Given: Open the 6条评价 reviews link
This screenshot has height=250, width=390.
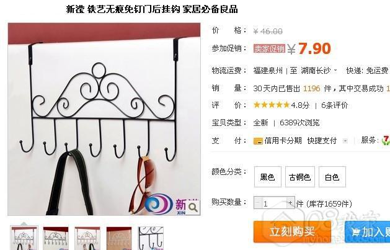Looking at the screenshot, I should (334, 105).
